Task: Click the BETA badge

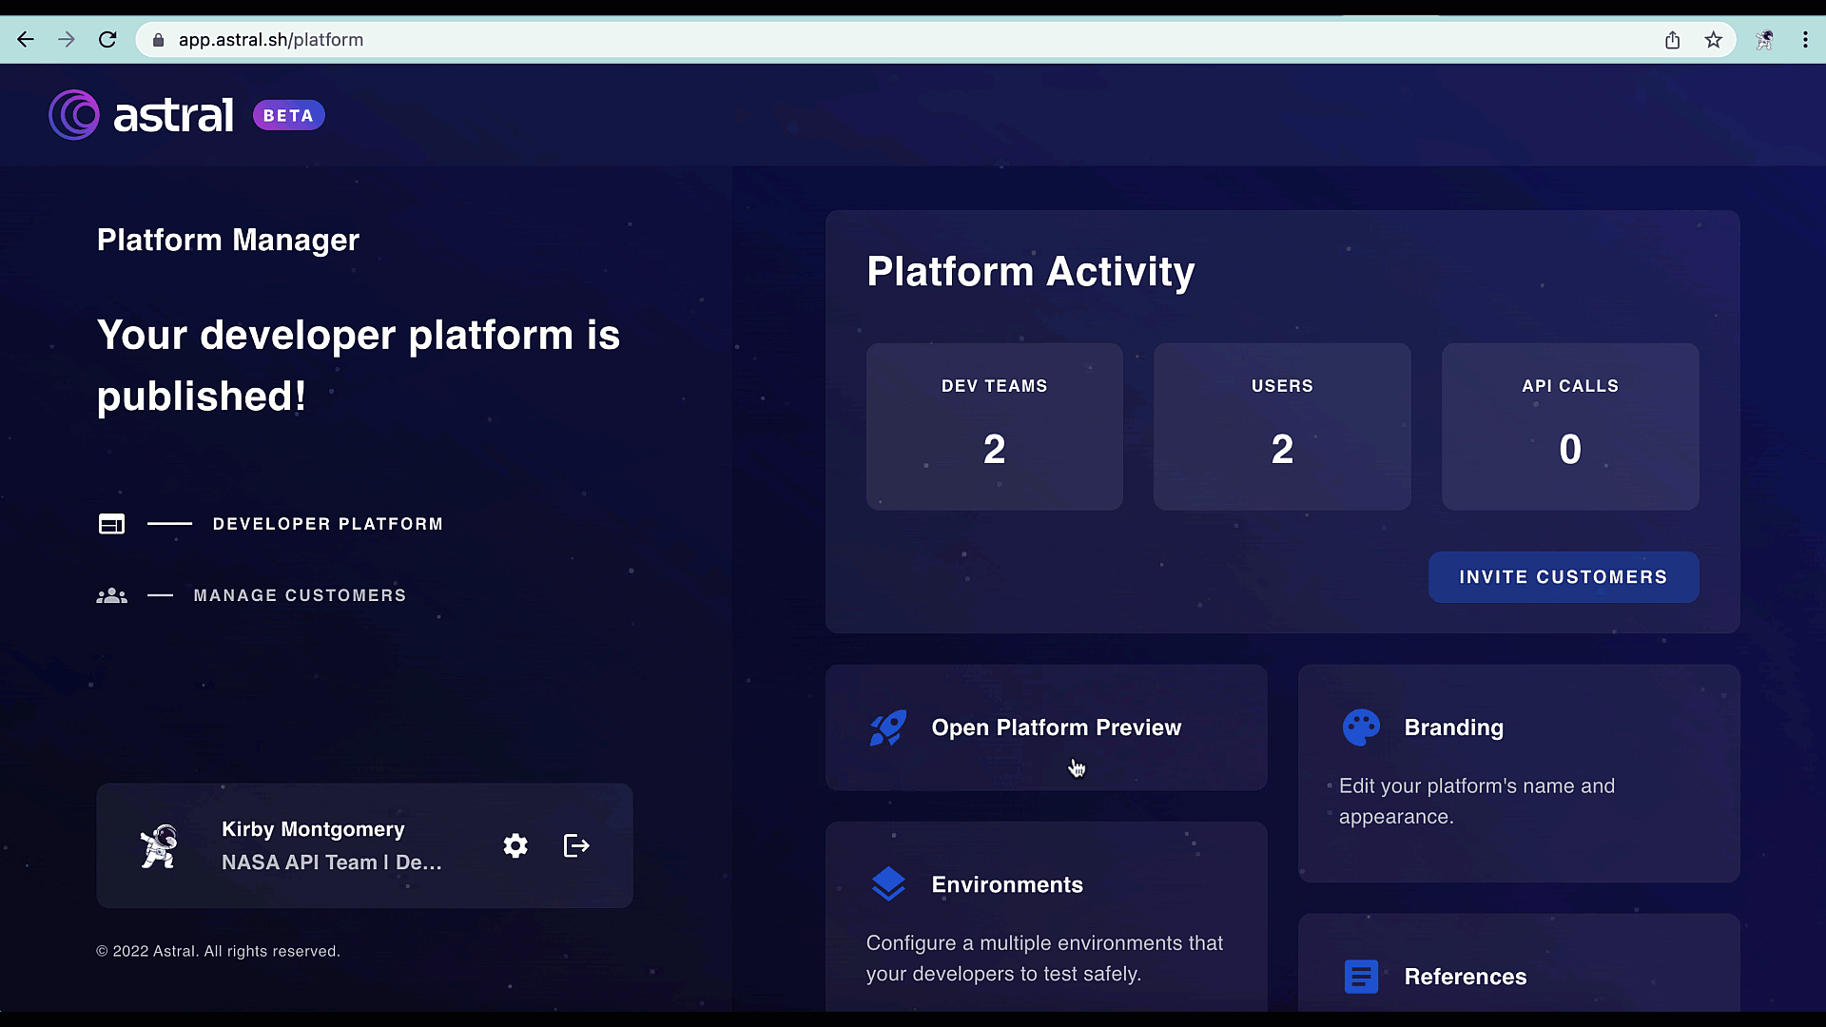Action: pyautogui.click(x=289, y=115)
